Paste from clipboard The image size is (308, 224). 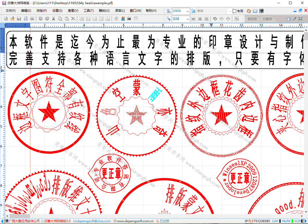pyautogui.click(x=67, y=19)
